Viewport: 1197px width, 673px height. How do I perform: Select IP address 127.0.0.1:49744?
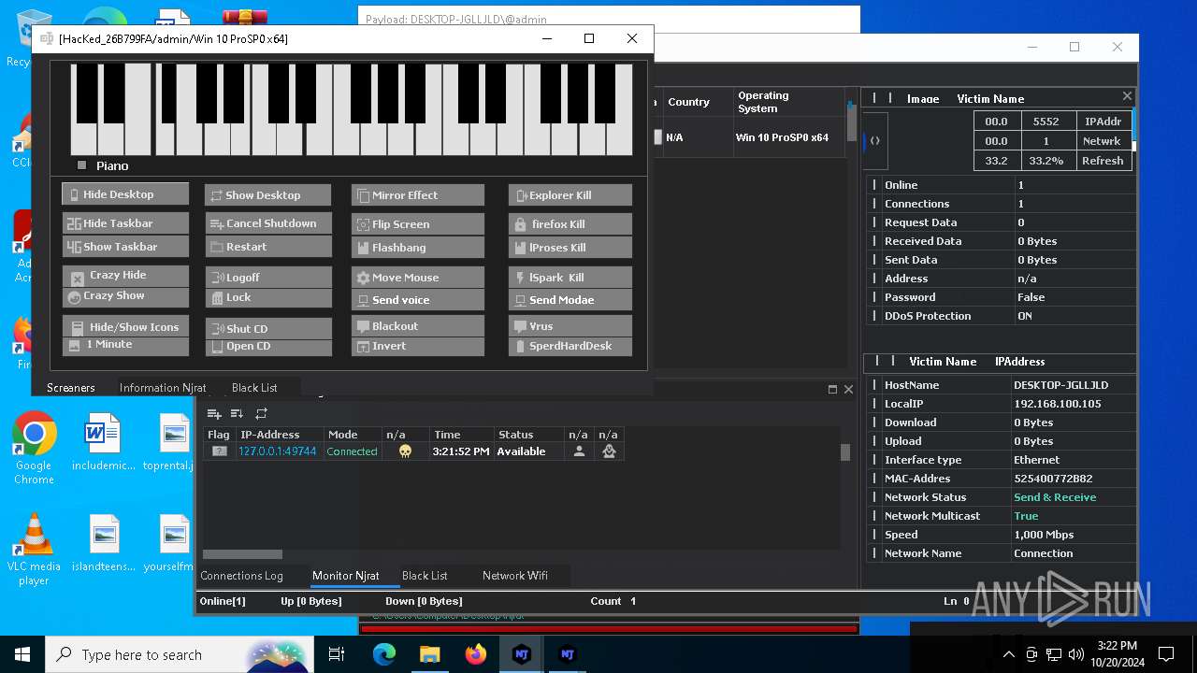click(x=277, y=451)
